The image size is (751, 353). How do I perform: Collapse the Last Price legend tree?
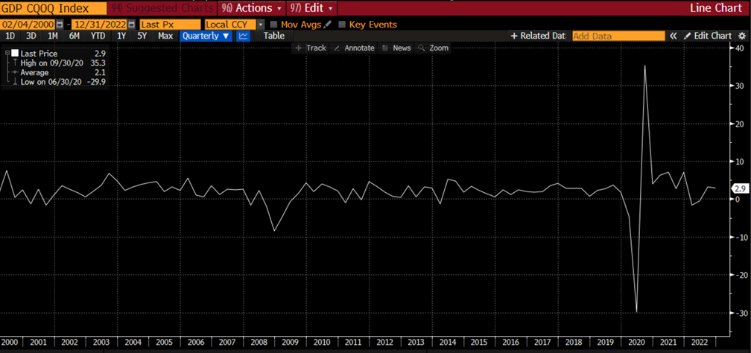click(x=7, y=54)
